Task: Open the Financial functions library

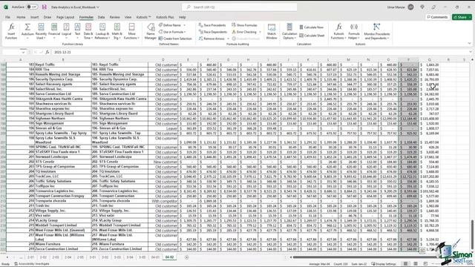Action: (54, 31)
